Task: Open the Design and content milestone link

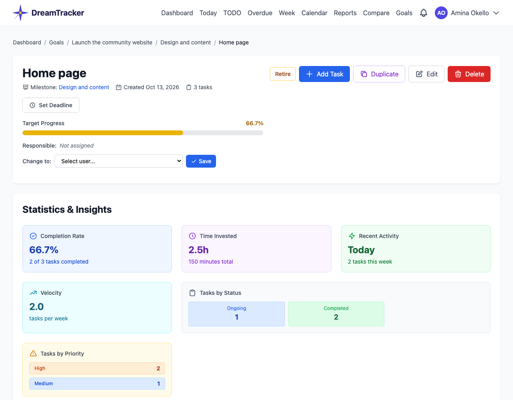Action: 84,87
